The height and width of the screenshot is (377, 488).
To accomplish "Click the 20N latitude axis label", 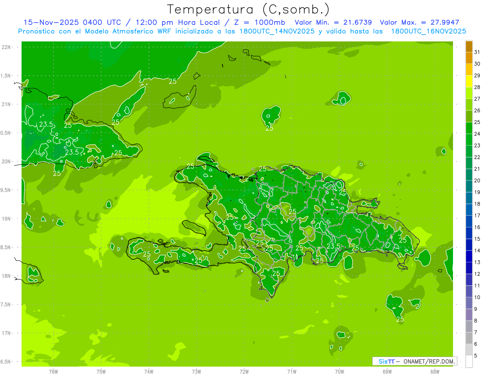I will (x=6, y=161).
